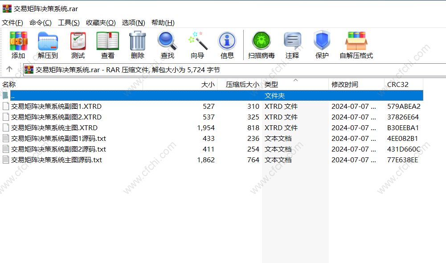Click the CRC32 value 579ABEA2
The height and width of the screenshot is (263, 446).
(x=404, y=106)
